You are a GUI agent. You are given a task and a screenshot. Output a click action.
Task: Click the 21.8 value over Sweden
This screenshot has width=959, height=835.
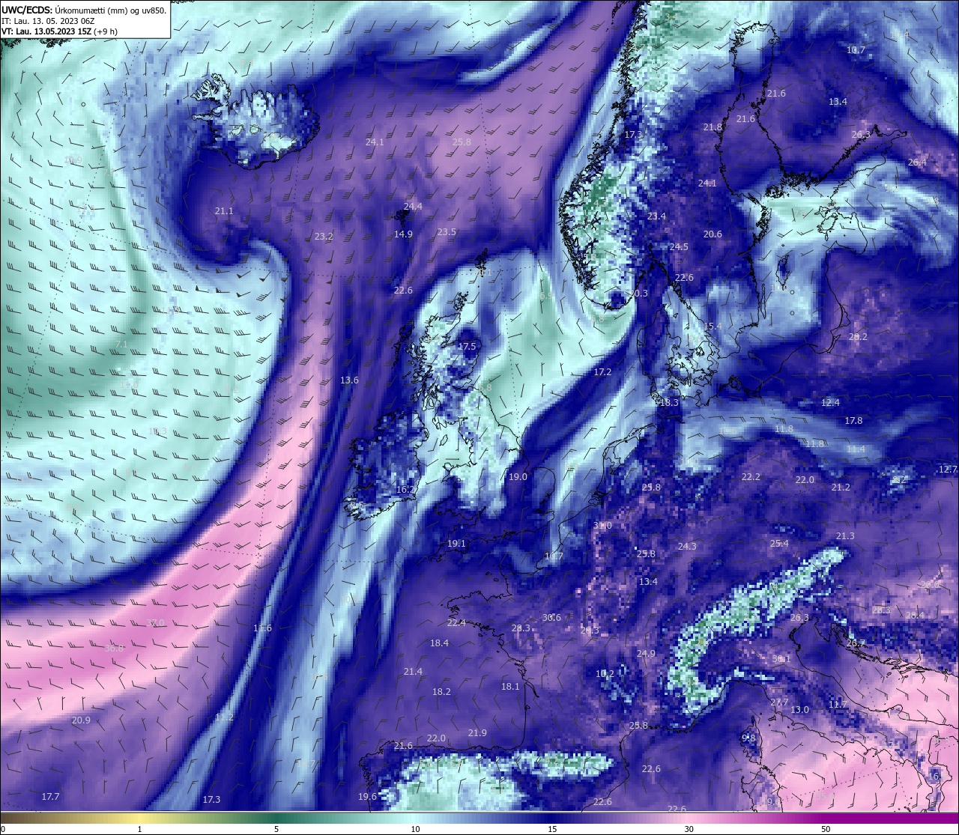click(x=713, y=127)
